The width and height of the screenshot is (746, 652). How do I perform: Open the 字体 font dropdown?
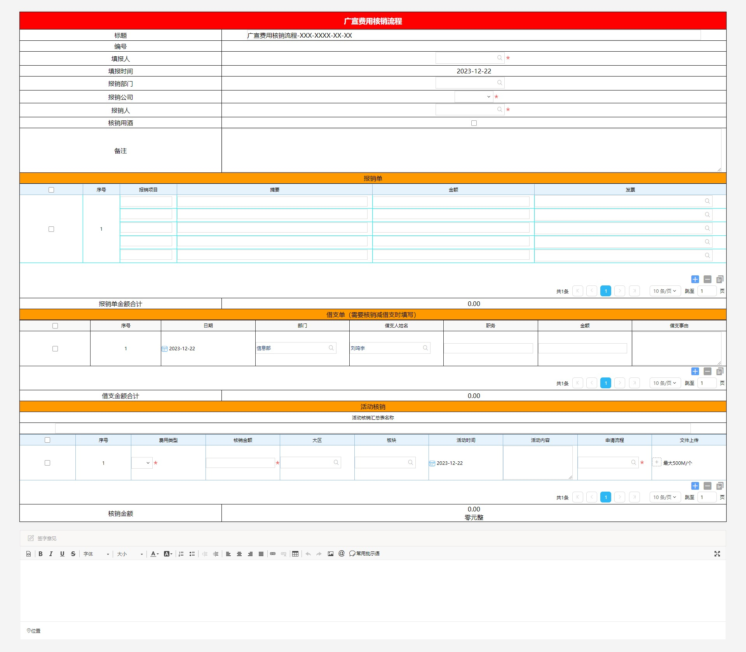[x=96, y=554]
